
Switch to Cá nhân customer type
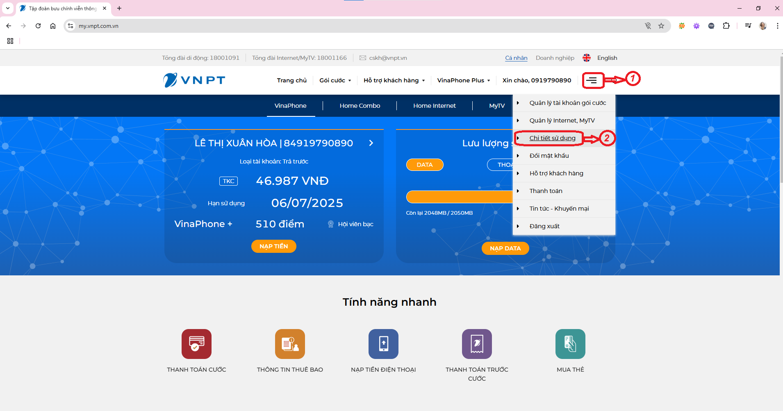click(x=516, y=58)
